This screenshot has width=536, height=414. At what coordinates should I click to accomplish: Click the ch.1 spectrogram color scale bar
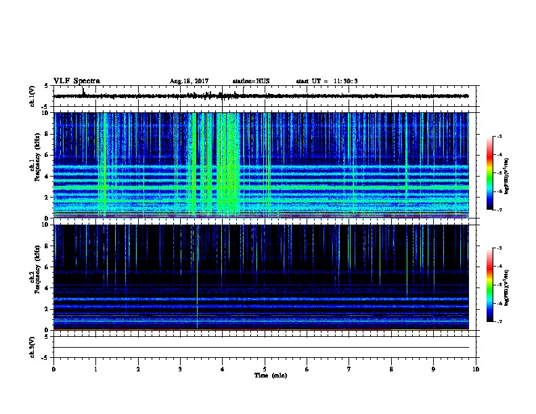(x=490, y=173)
